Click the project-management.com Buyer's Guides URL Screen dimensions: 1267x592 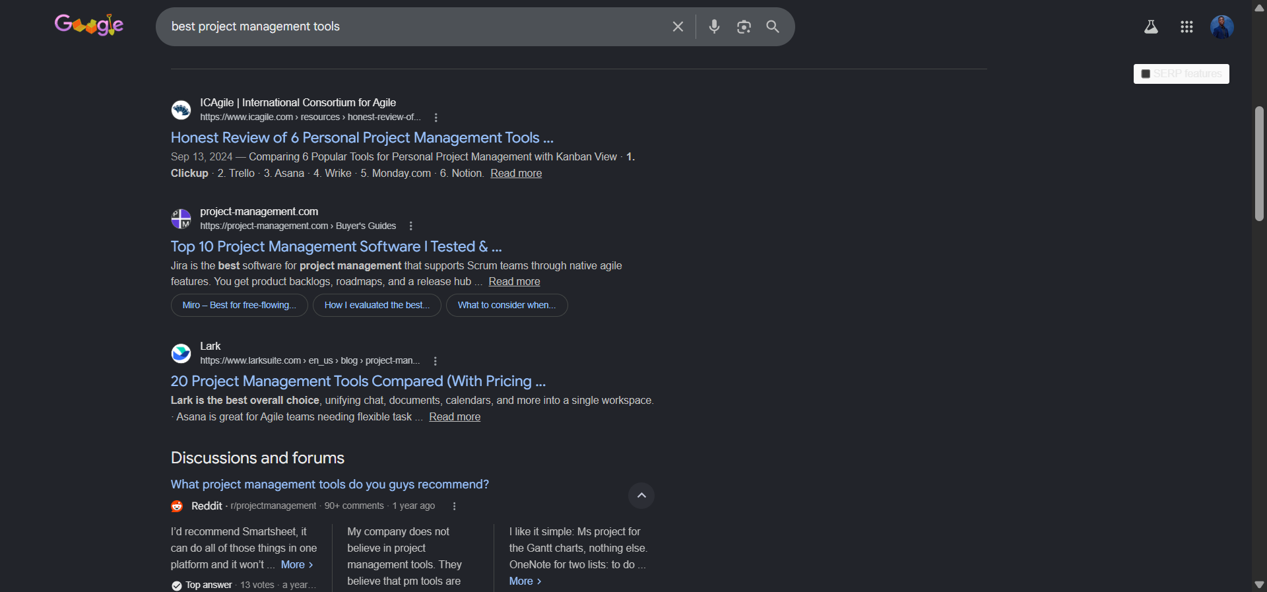pyautogui.click(x=298, y=226)
